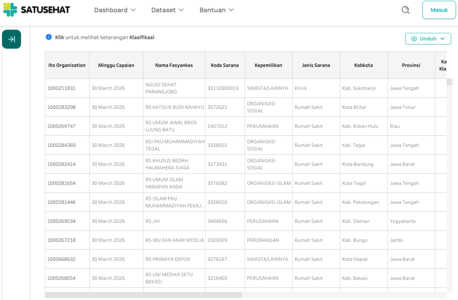This screenshot has width=458, height=300.
Task: Click the Klasifikasi text link
Action: click(x=142, y=37)
